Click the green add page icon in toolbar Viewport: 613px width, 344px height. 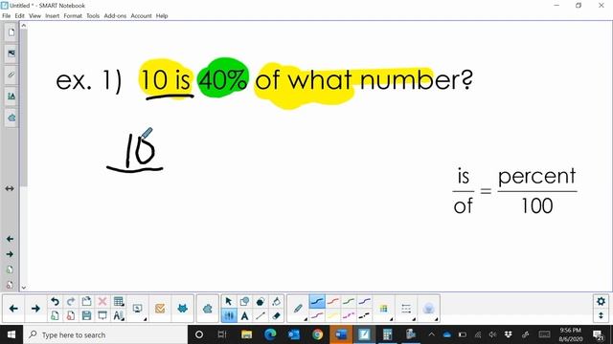coord(55,315)
